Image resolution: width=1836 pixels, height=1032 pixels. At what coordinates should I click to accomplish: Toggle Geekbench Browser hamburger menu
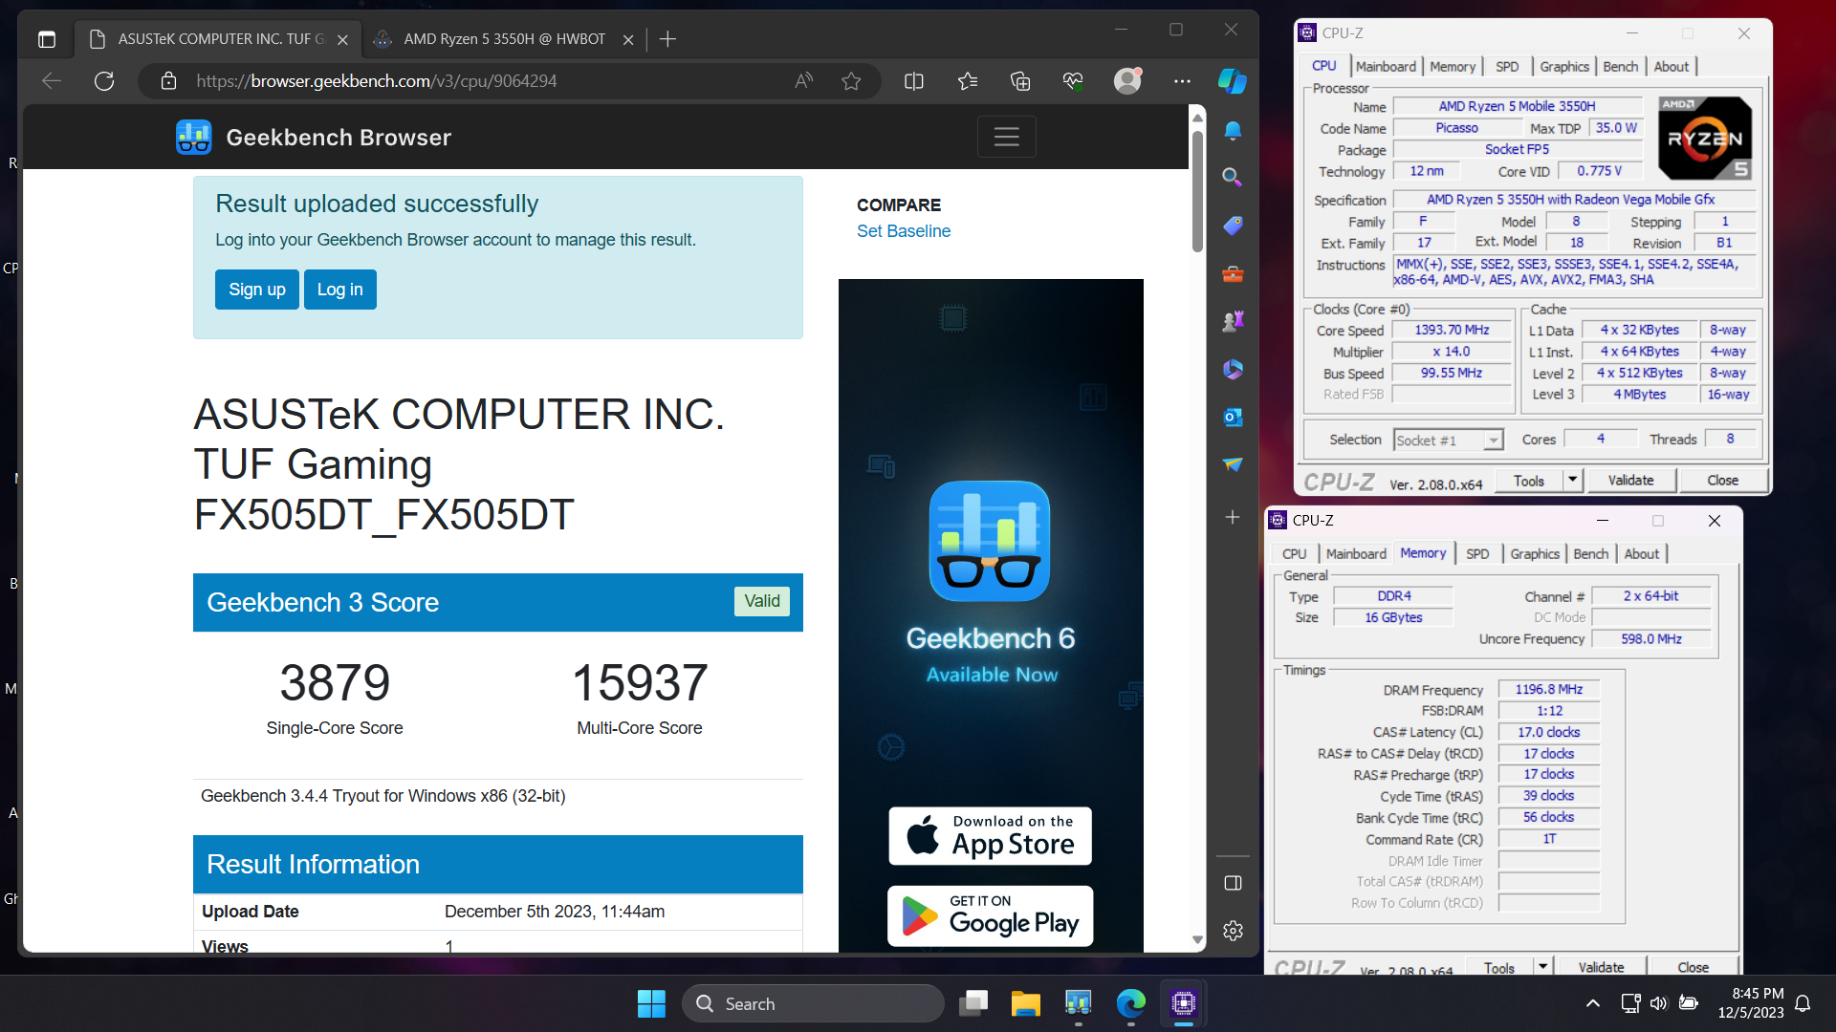1006,137
